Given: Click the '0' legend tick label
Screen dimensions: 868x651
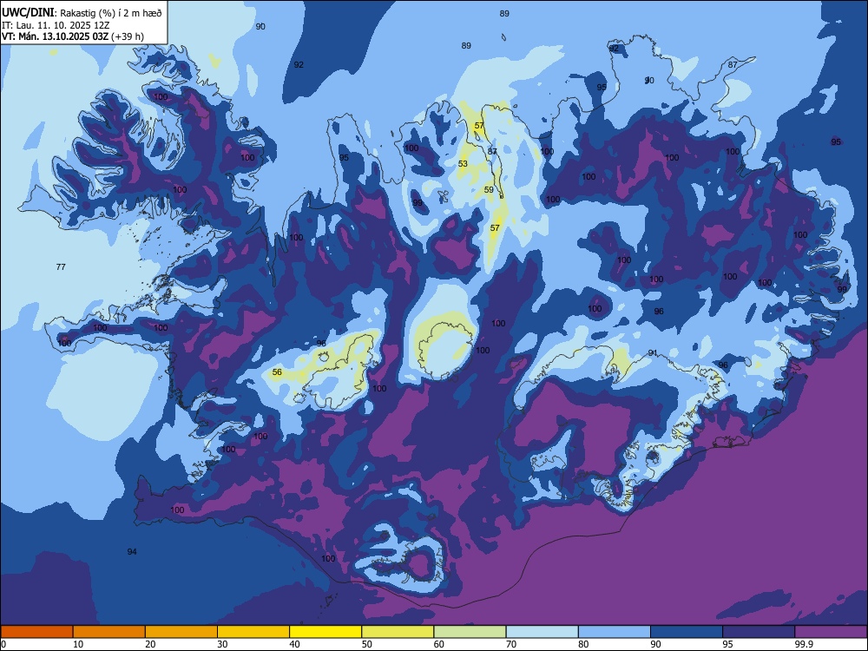Looking at the screenshot, I should coord(3,644).
